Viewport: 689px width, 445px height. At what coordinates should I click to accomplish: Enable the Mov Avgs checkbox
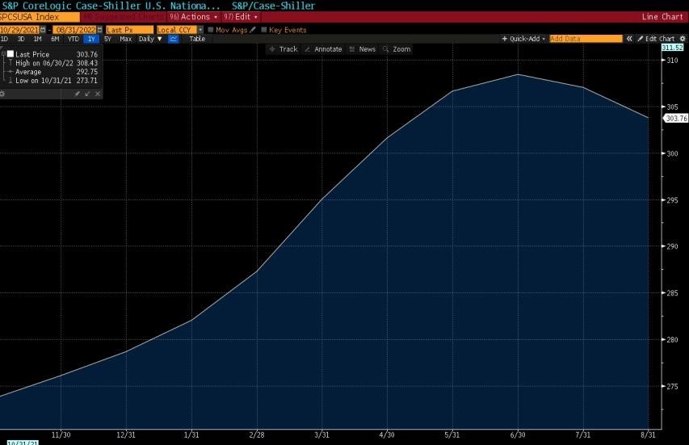(x=212, y=30)
